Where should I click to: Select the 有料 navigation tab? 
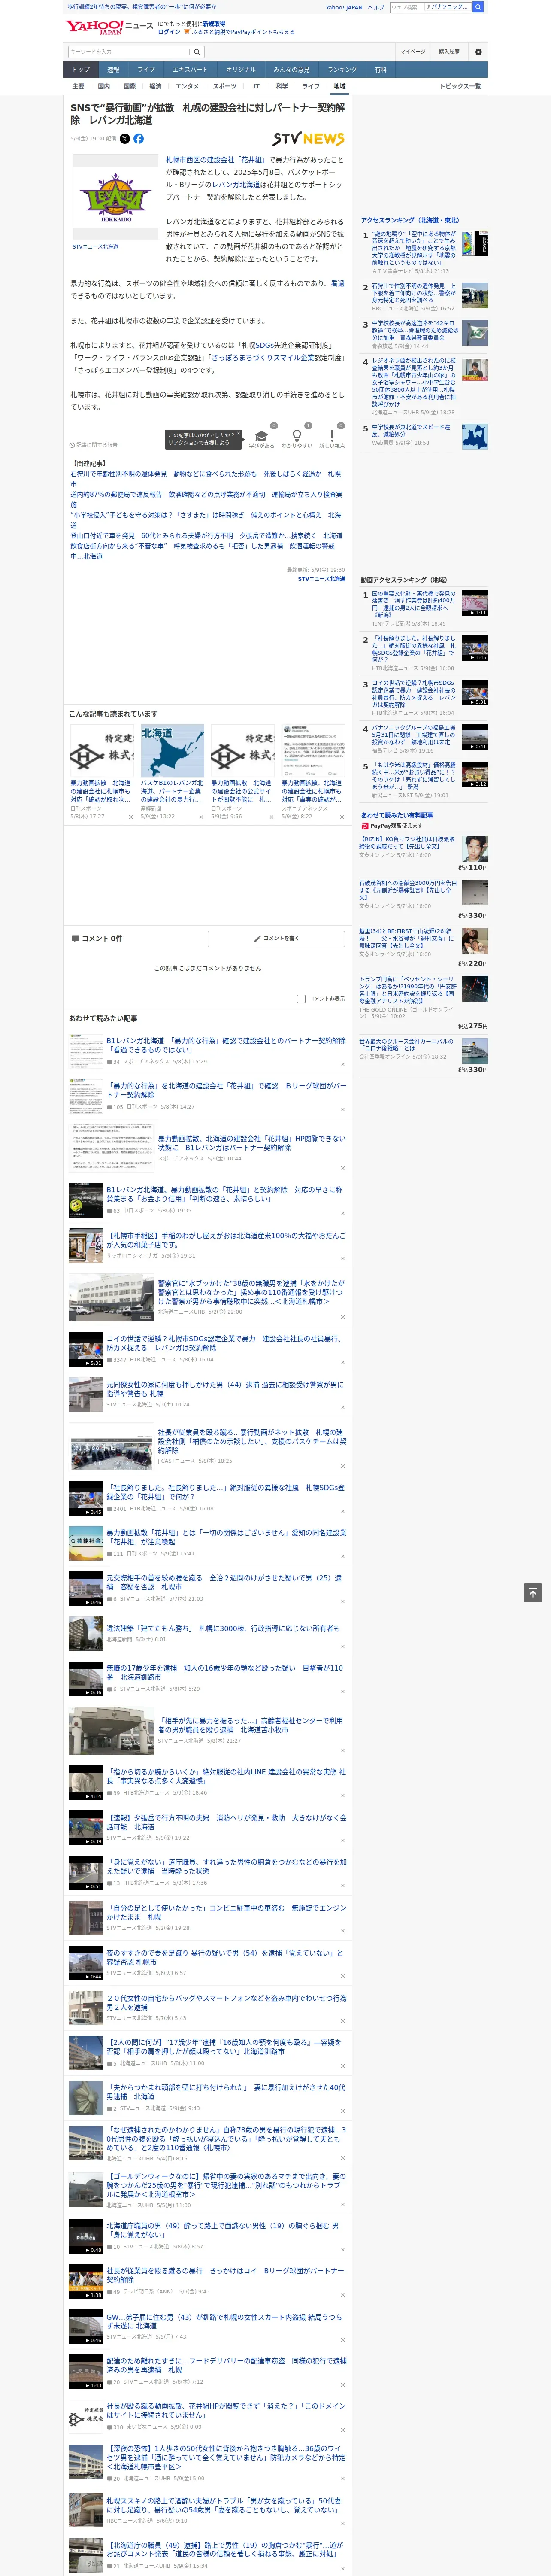[x=381, y=70]
